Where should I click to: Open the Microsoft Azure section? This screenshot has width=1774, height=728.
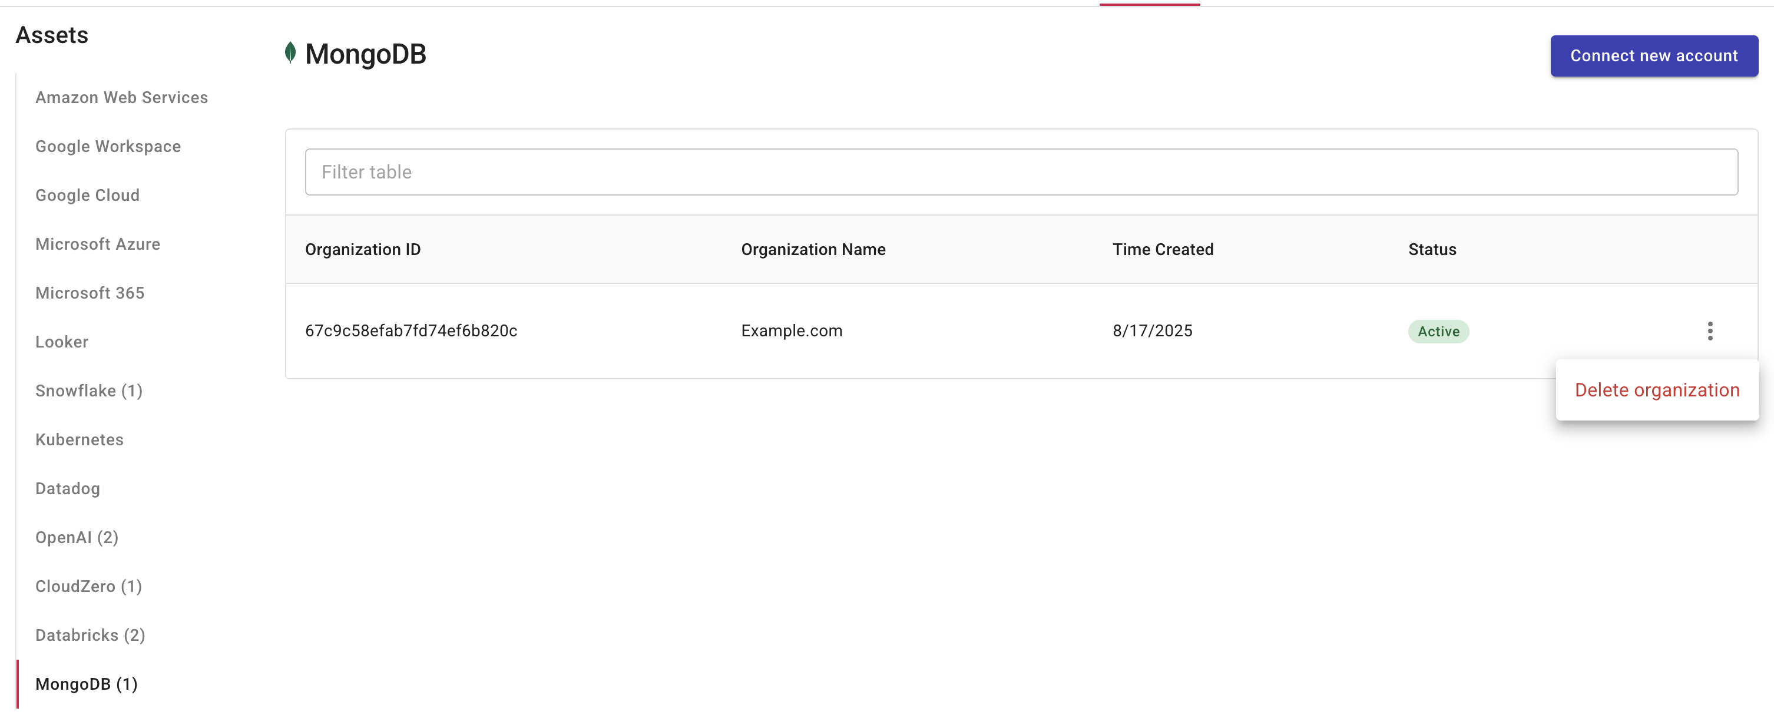tap(98, 244)
